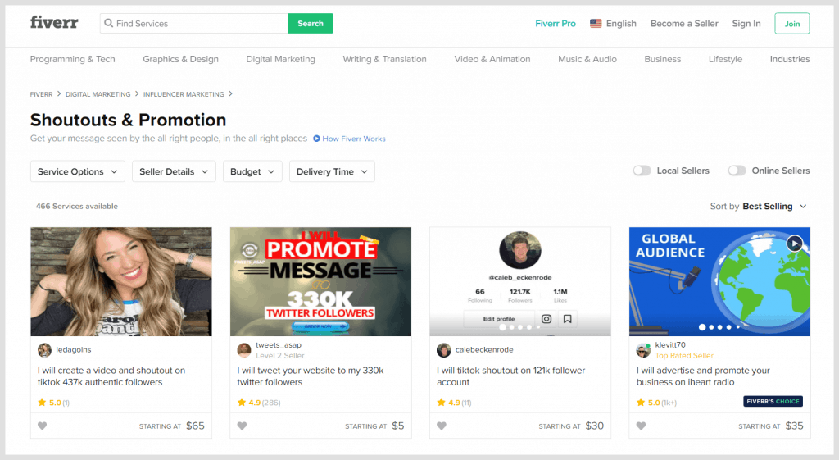
Task: Click the star rating on calebeckenrode gig
Action: pyautogui.click(x=454, y=403)
